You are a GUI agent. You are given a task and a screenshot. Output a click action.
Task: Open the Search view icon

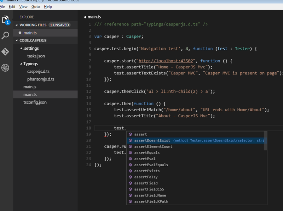click(5, 35)
